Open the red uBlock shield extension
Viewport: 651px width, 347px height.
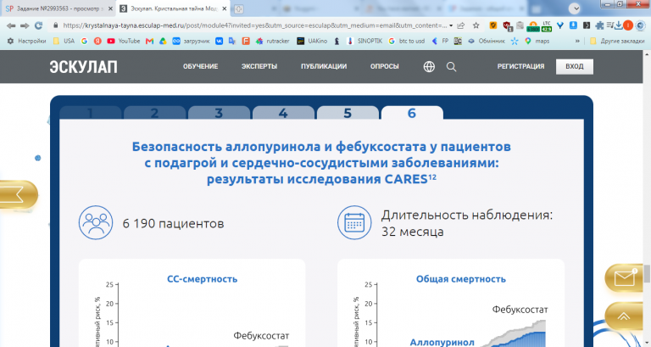tap(507, 26)
